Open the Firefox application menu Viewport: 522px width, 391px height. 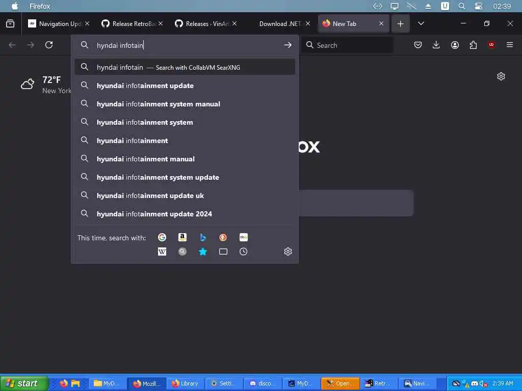click(510, 45)
